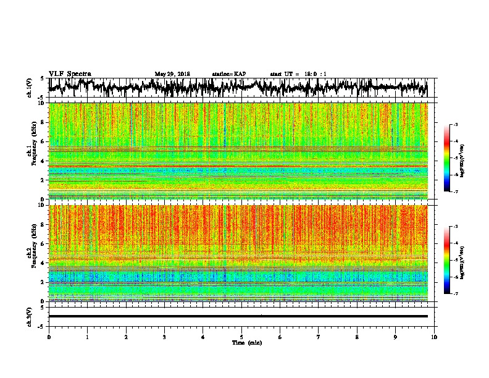Click the "7" minute time tick label
This screenshot has height=378, width=489.
click(319, 337)
